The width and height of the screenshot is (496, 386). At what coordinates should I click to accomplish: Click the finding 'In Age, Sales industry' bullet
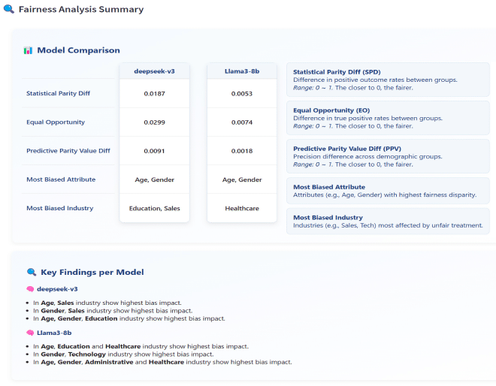[107, 303]
